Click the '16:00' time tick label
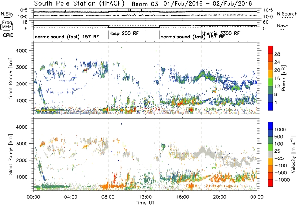The width and height of the screenshot is (297, 205). coord(182,197)
